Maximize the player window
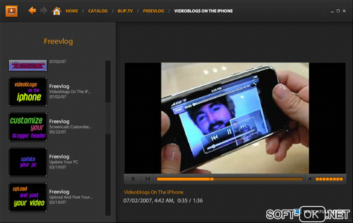The image size is (353, 223). [338, 11]
